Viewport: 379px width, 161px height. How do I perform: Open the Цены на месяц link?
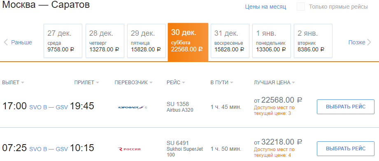click(265, 7)
